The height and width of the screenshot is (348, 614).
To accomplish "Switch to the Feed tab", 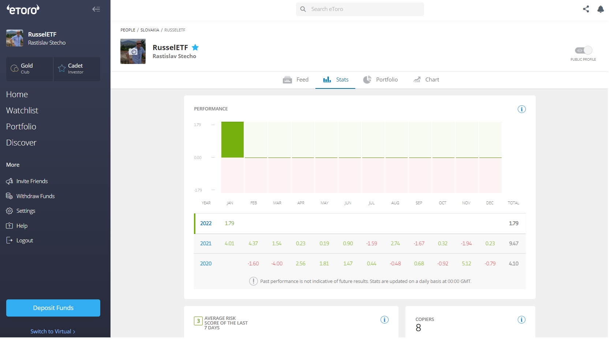I will point(296,80).
